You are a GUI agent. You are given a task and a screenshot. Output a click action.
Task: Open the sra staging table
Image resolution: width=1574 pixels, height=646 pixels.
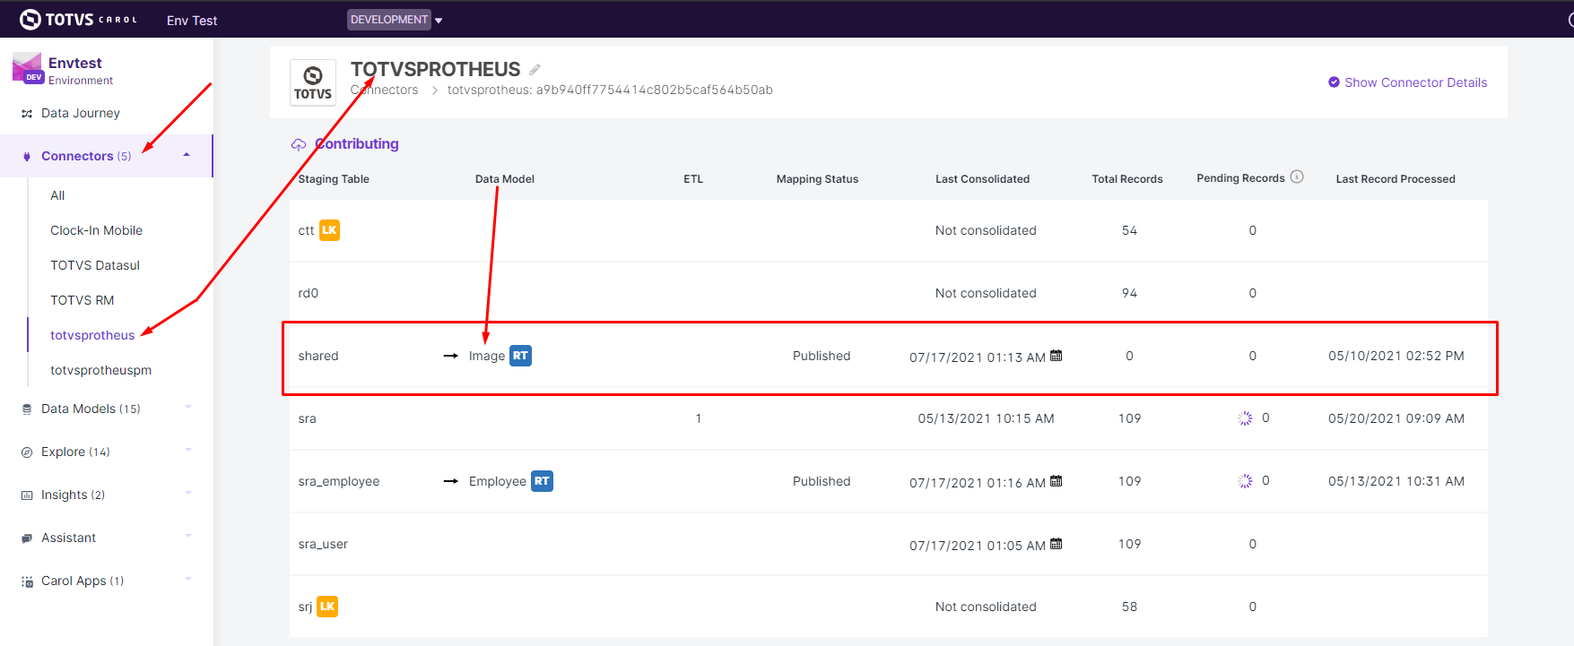[x=307, y=418]
